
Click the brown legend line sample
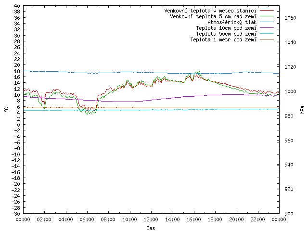(x=267, y=39)
